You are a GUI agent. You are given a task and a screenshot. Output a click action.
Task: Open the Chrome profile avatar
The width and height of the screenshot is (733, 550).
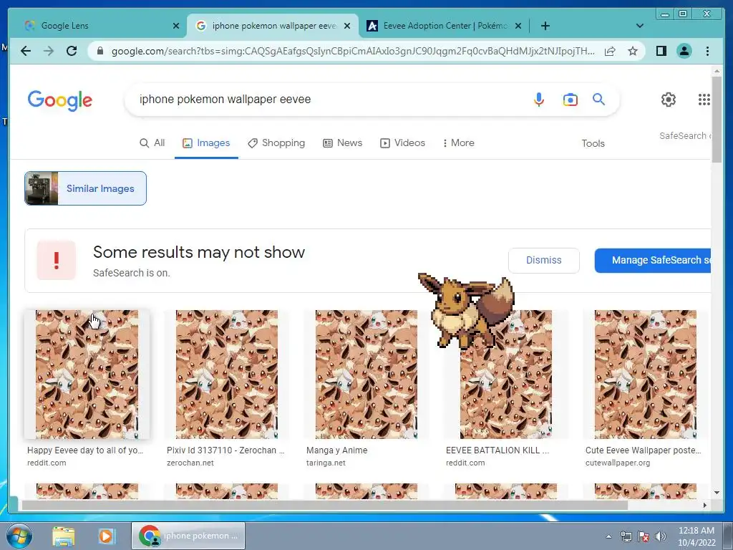684,51
